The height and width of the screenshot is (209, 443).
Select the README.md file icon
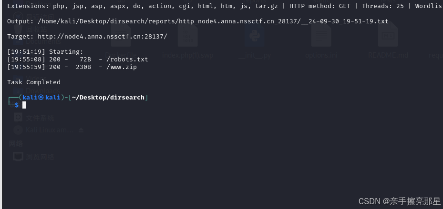pos(388,35)
